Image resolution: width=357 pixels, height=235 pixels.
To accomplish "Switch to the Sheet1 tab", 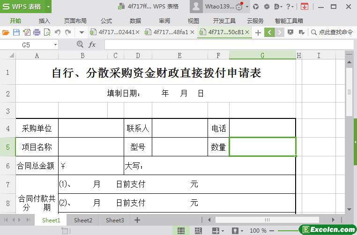I will point(51,220).
